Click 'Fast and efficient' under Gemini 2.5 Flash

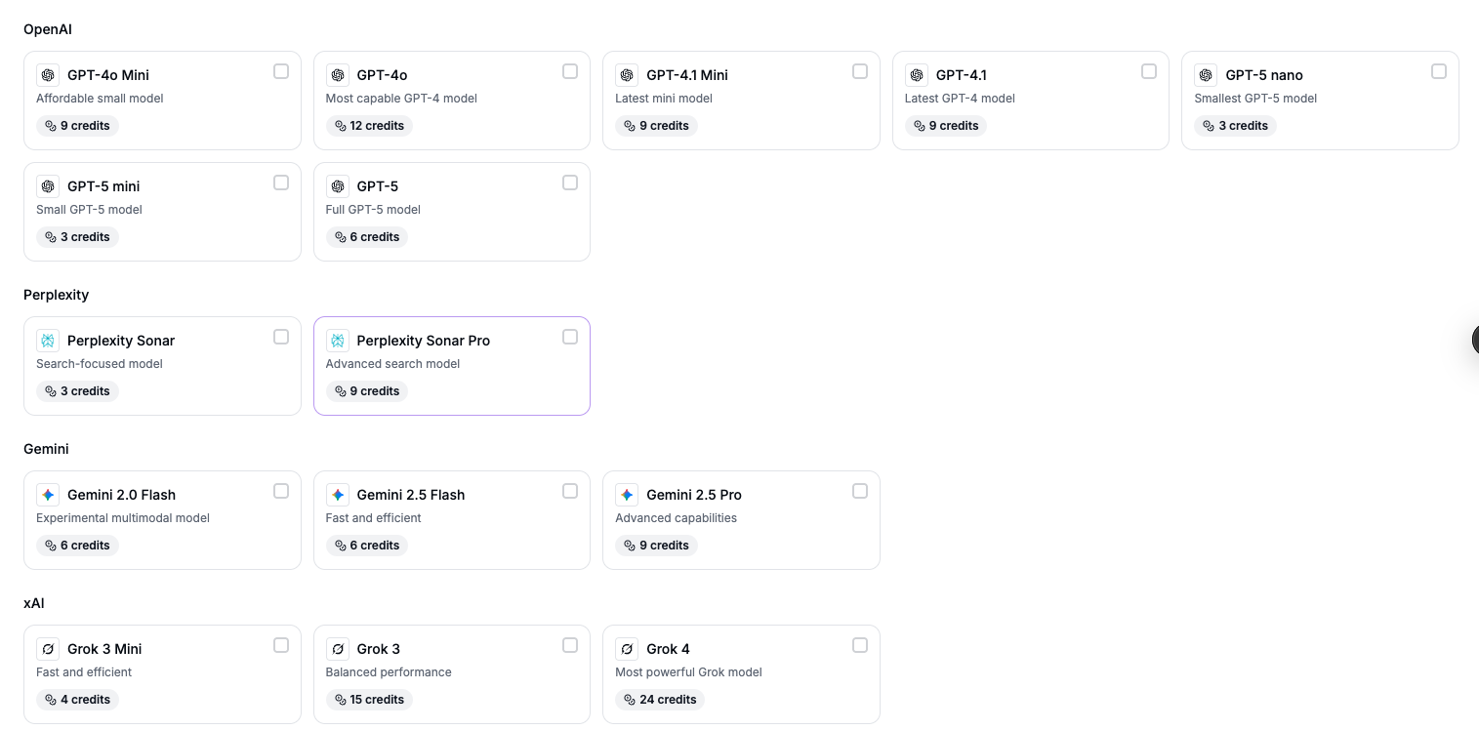(x=374, y=518)
